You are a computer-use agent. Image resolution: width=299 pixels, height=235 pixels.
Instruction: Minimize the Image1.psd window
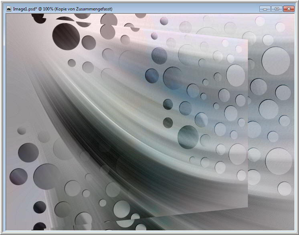coord(265,9)
